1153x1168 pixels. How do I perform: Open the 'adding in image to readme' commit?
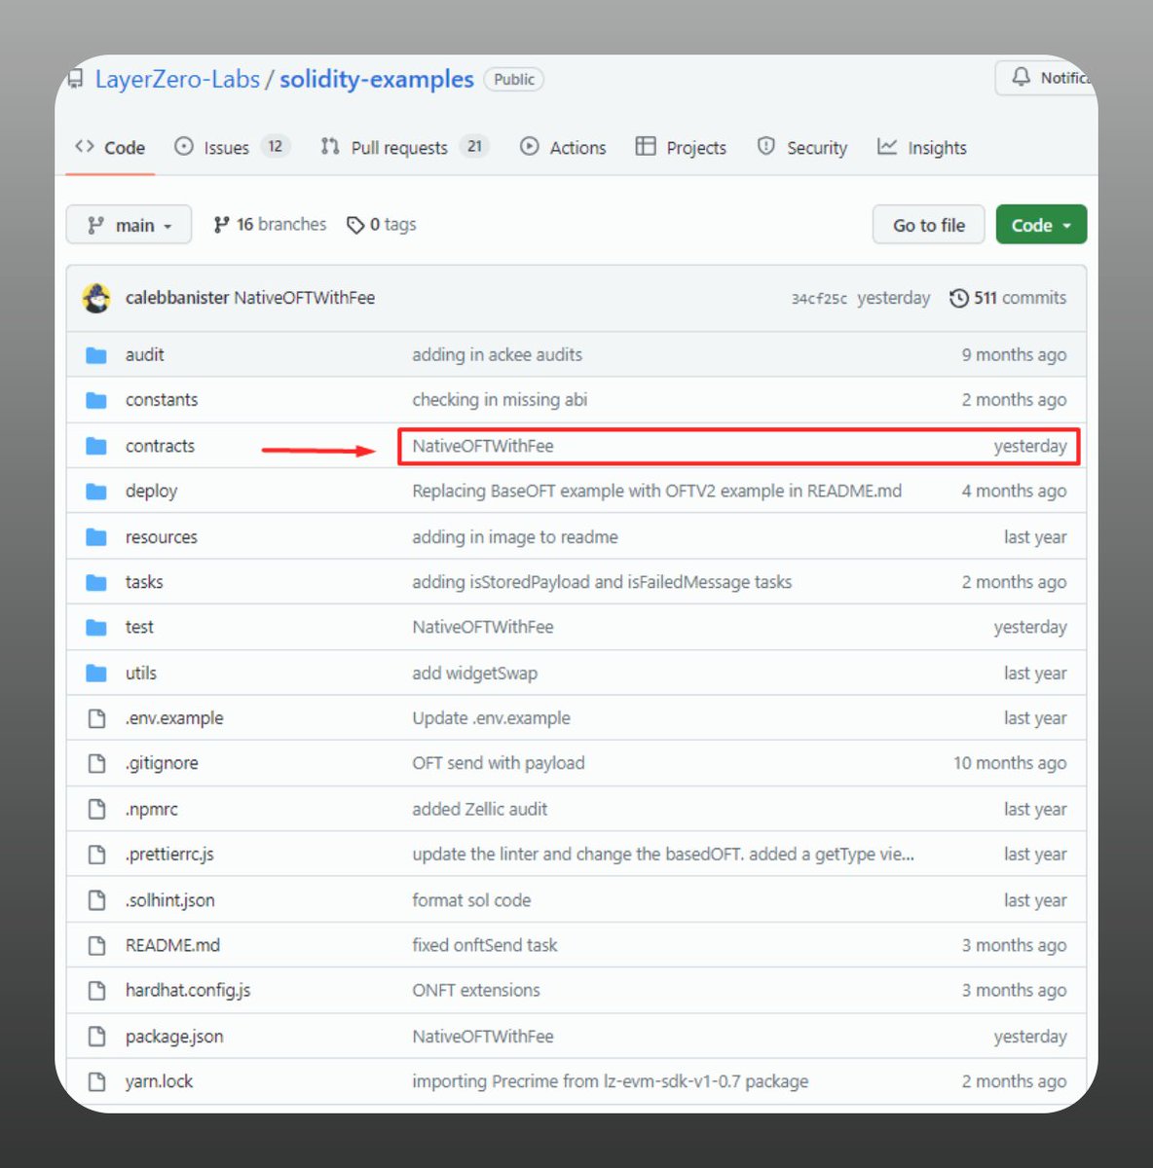515,537
